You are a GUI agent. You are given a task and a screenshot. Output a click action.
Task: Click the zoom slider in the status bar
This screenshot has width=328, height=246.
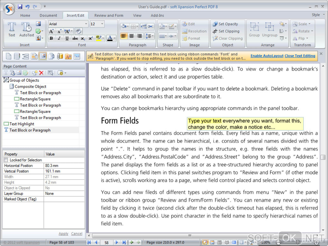click(297, 242)
